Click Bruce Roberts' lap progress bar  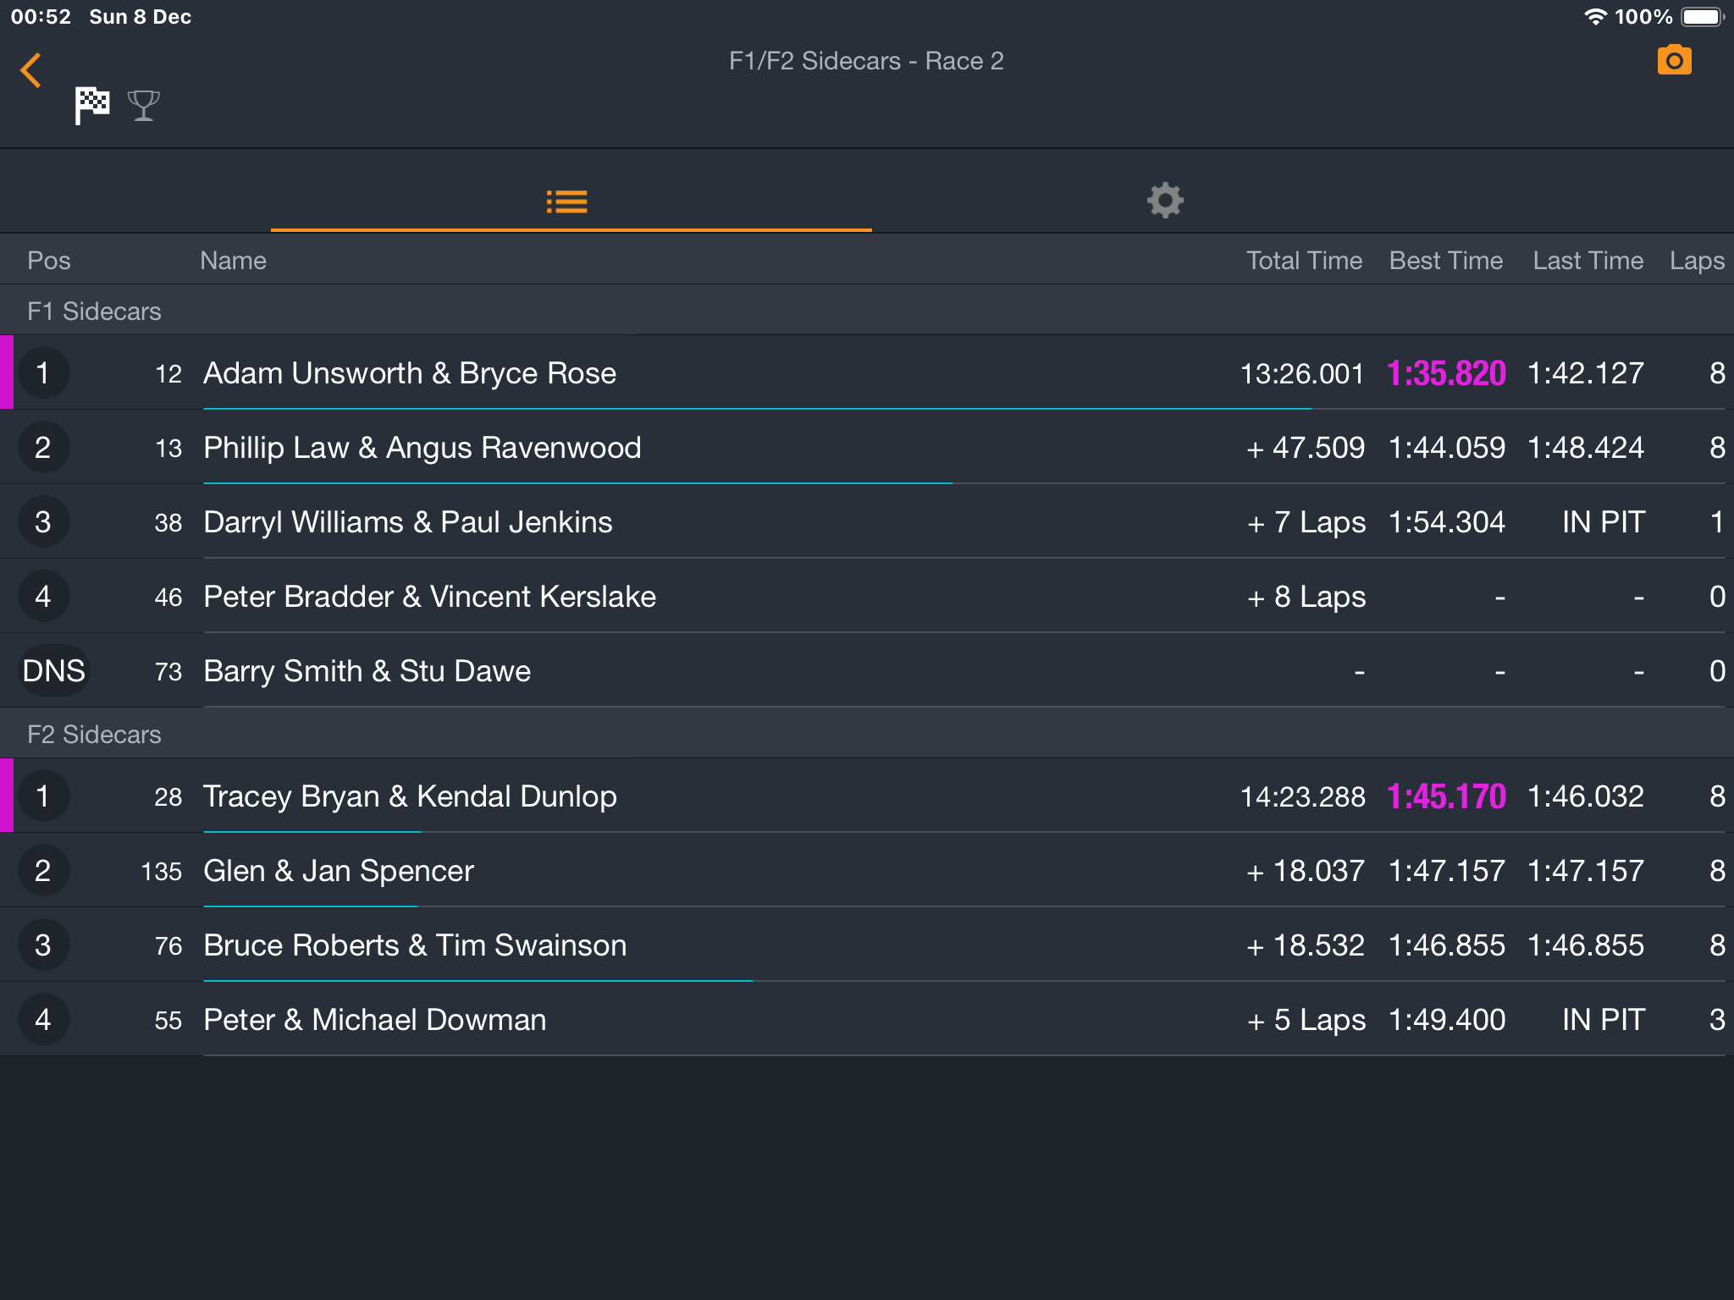tap(478, 981)
